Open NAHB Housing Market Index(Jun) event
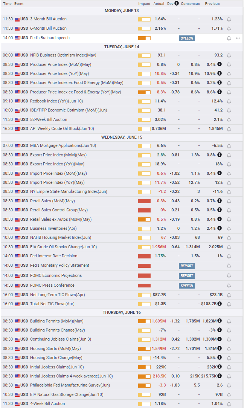Image resolution: width=244 pixels, height=408 pixels. tap(61, 238)
